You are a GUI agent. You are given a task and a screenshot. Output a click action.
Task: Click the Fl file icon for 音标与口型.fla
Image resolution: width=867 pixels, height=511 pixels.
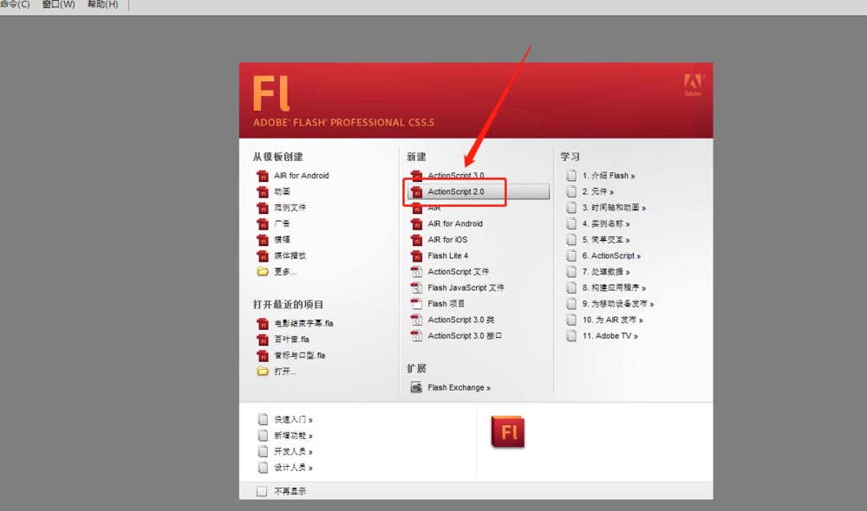tap(263, 355)
